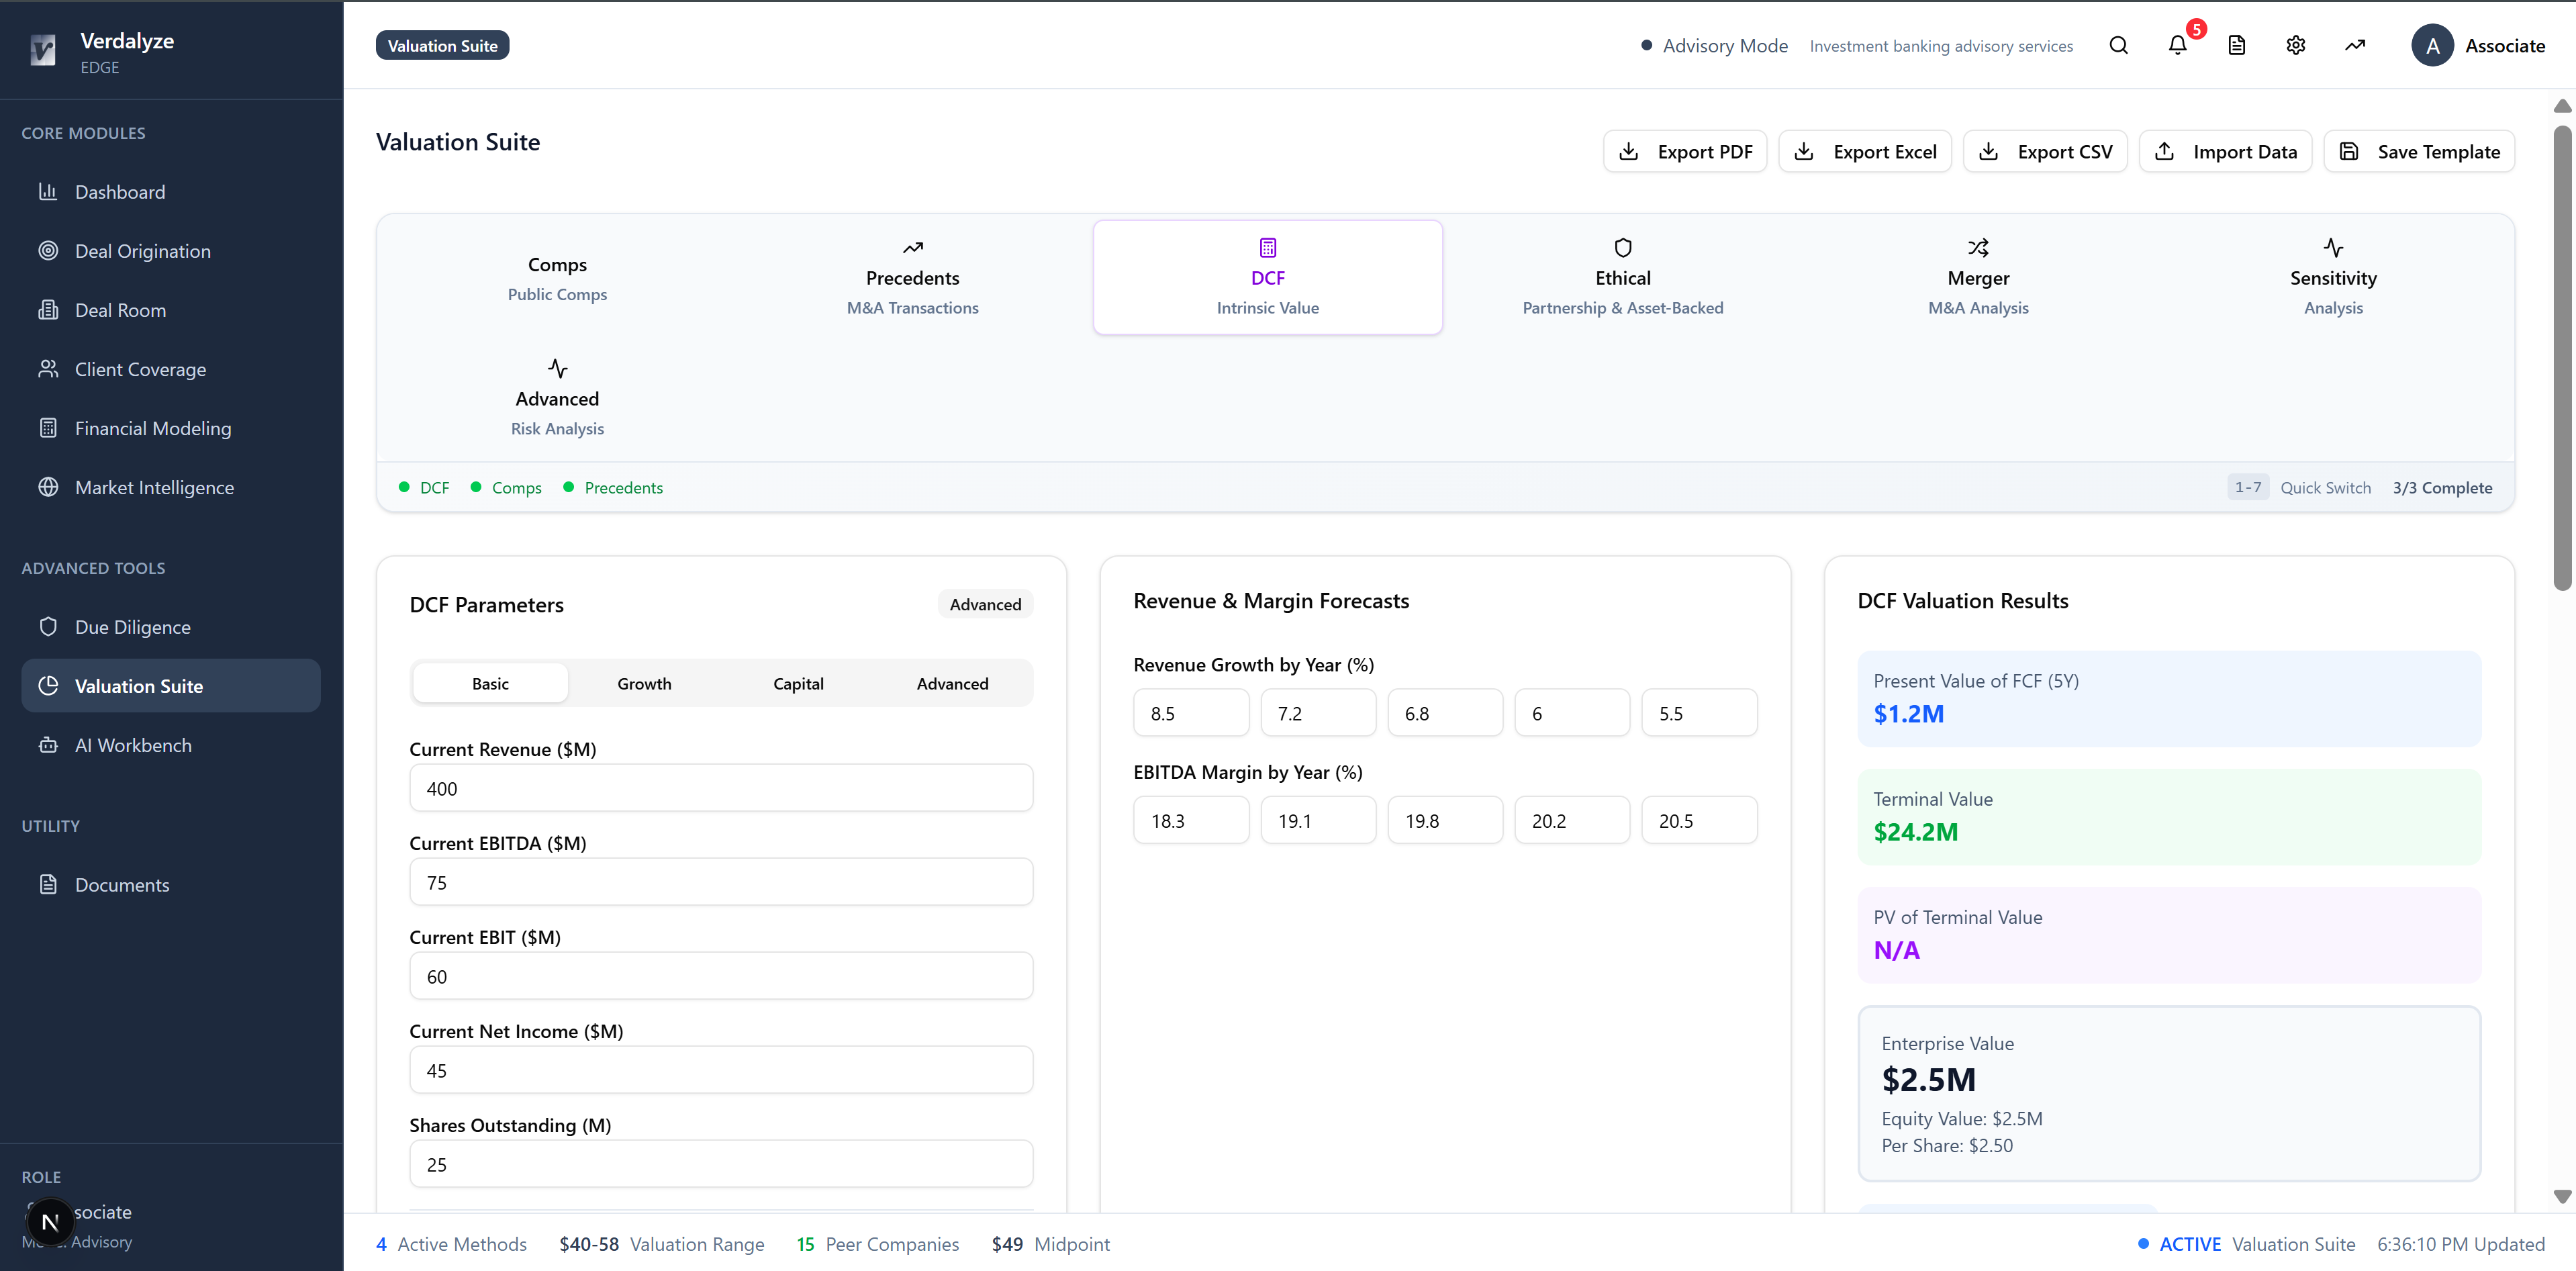Open Market Intelligence module
This screenshot has width=2576, height=1271.
[x=154, y=487]
